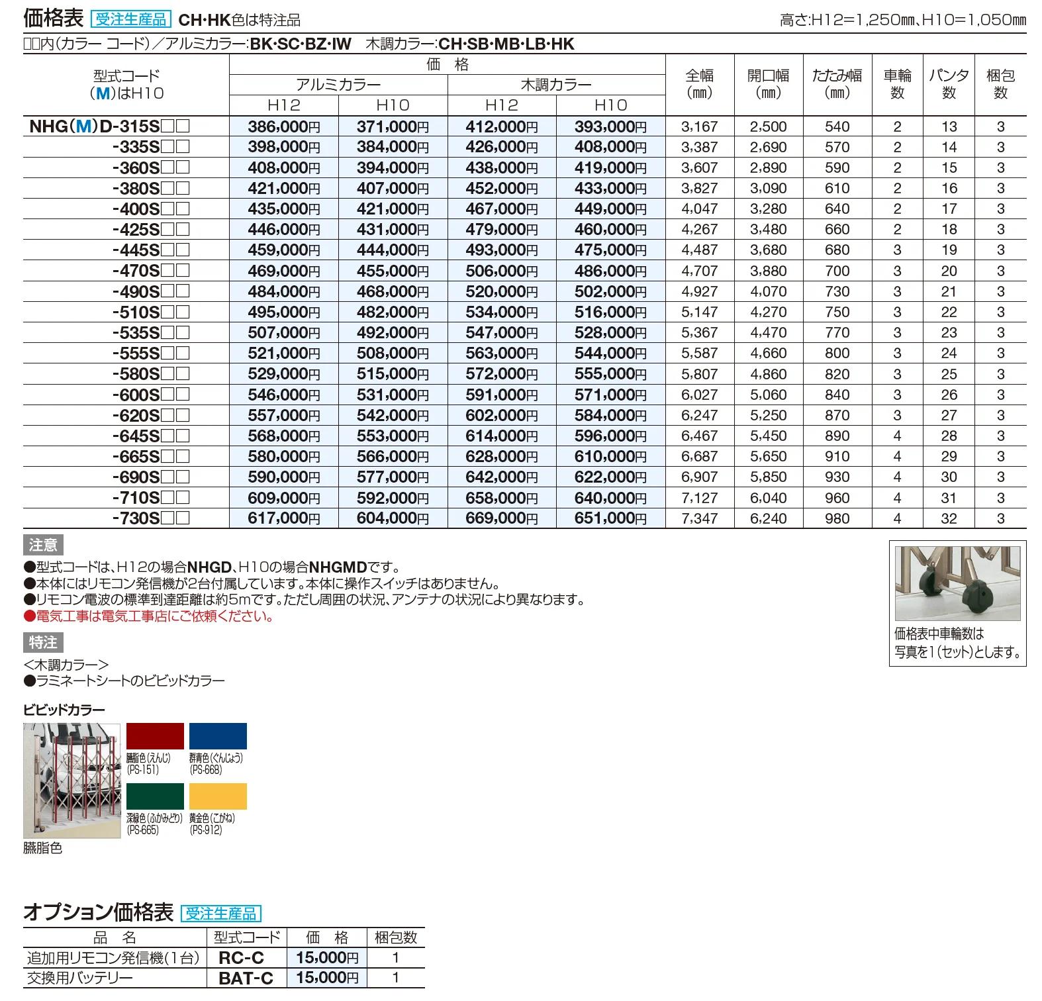1042x1001 pixels.
Task: Click the 特注 section label
Action: [x=43, y=642]
